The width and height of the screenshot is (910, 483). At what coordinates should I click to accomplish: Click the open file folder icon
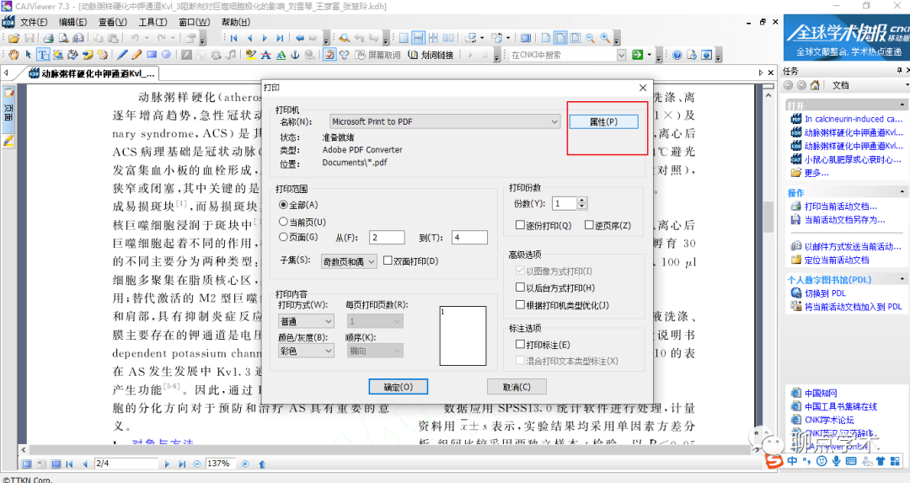(x=13, y=38)
